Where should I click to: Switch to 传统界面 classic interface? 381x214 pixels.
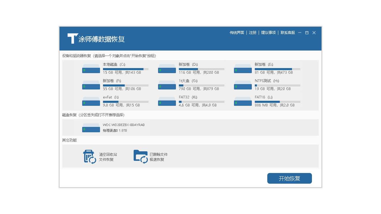tap(237, 33)
